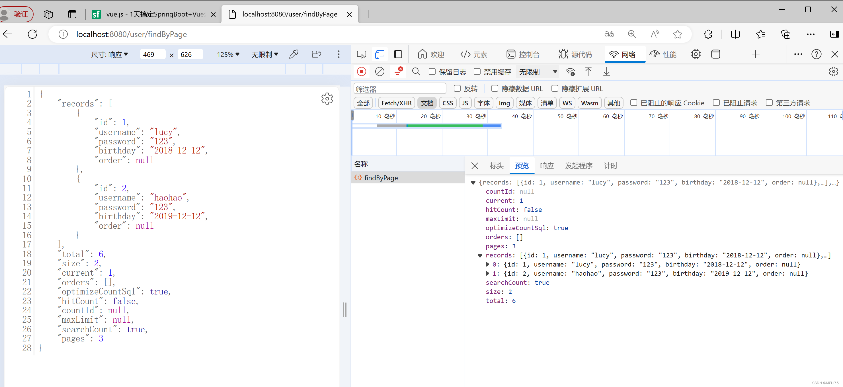Open network conditions wifi icon

coord(571,72)
